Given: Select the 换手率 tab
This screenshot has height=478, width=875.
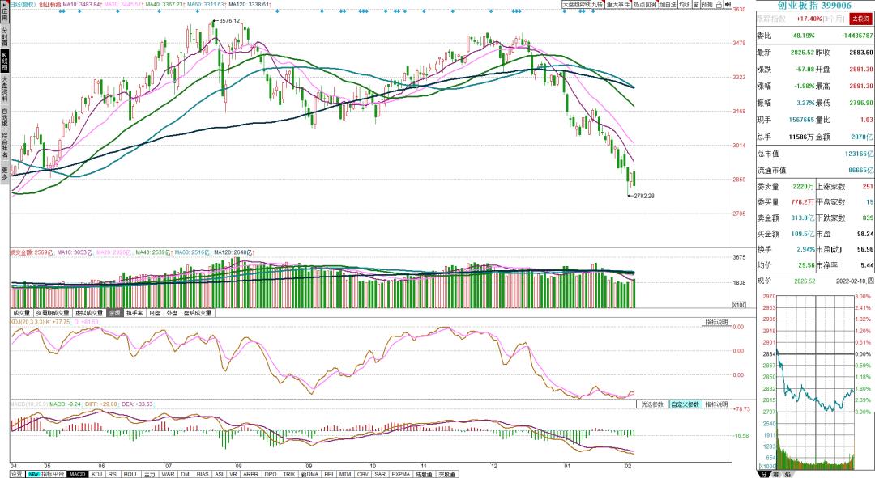Looking at the screenshot, I should point(134,313).
